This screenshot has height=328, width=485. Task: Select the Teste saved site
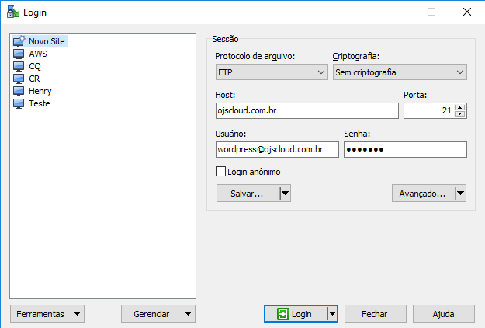(40, 103)
